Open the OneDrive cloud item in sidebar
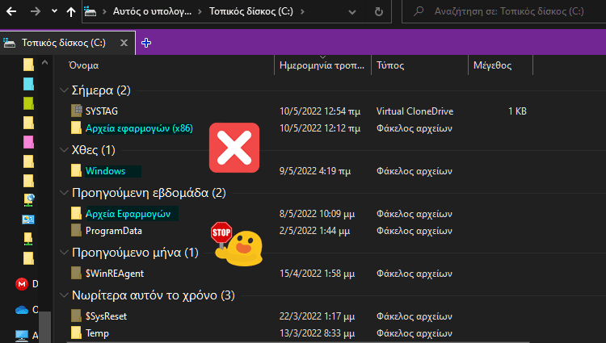Image resolution: width=606 pixels, height=343 pixels. [x=27, y=309]
